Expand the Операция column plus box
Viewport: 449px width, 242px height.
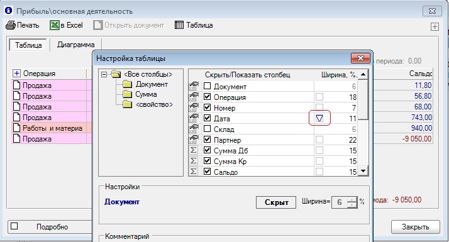click(x=16, y=74)
